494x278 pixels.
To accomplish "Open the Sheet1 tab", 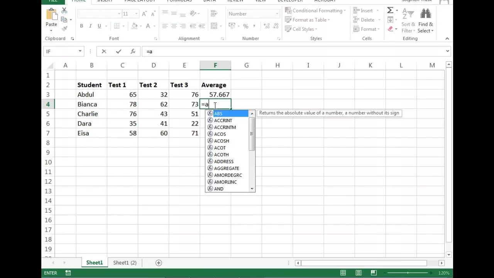I will (95, 263).
